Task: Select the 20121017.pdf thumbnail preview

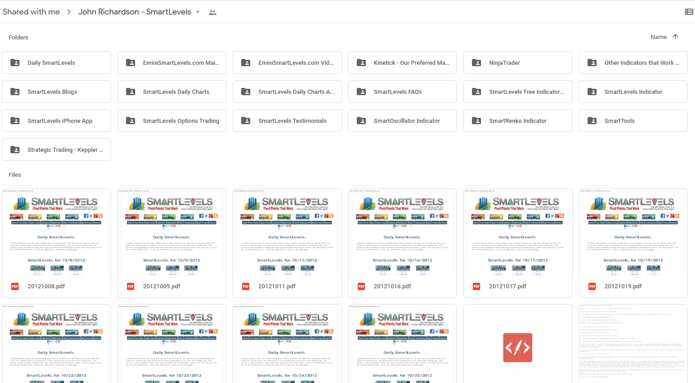Action: 518,232
